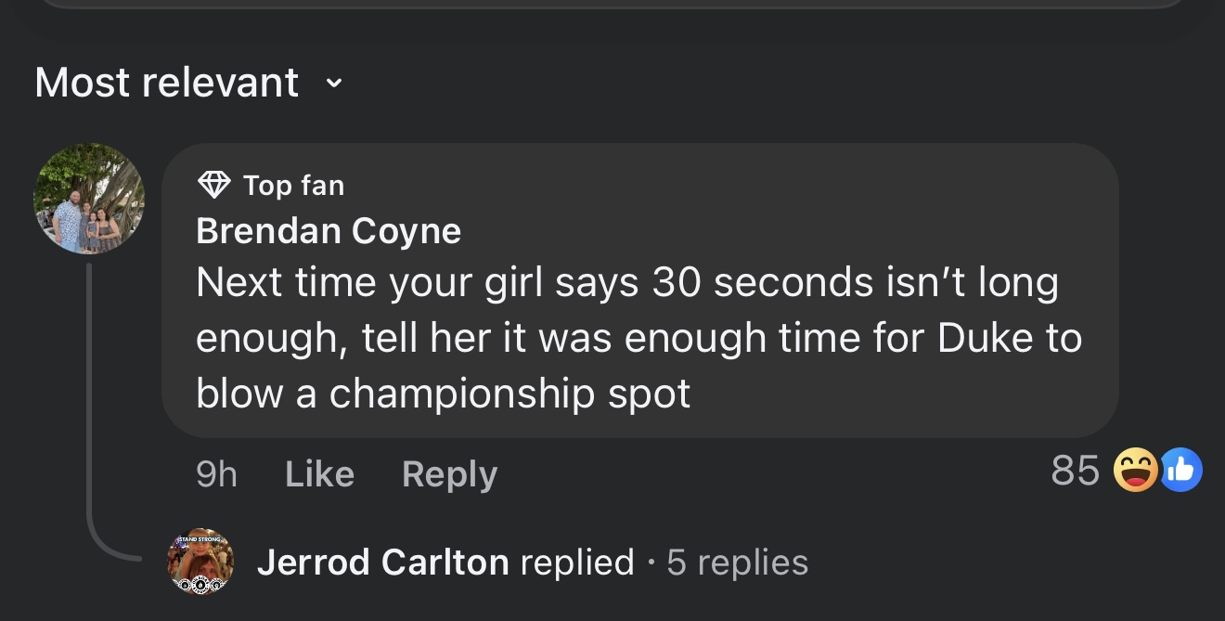Click the 9h comment timestamp

pyautogui.click(x=216, y=474)
